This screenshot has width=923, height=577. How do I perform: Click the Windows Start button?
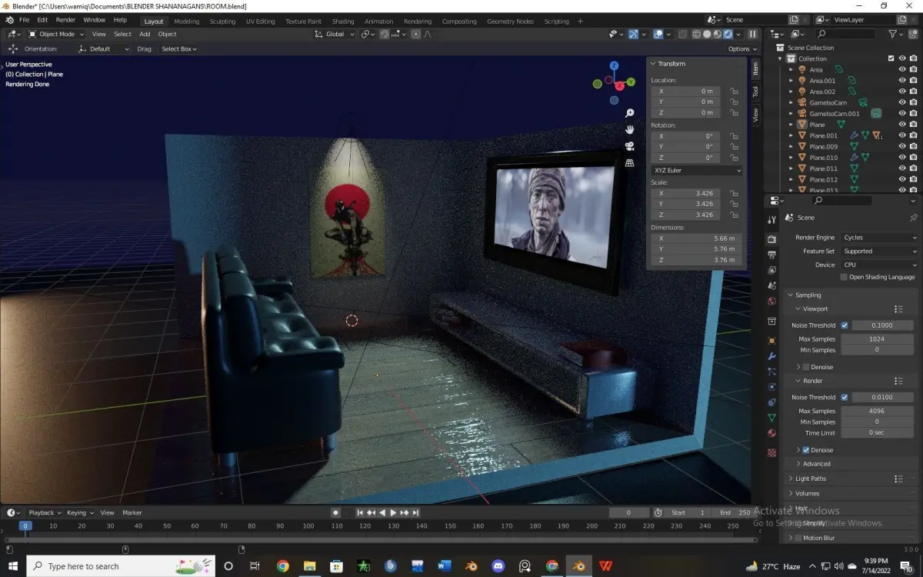pyautogui.click(x=13, y=566)
